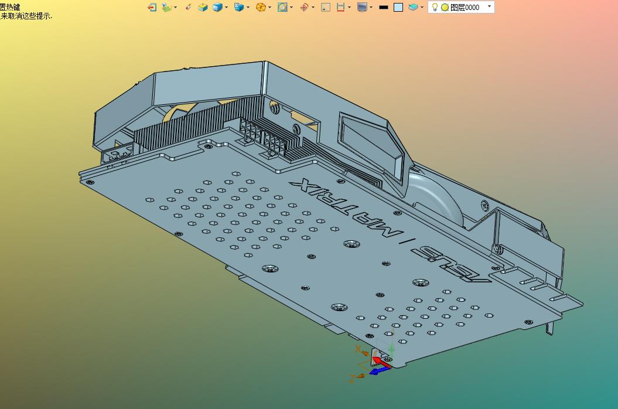The height and width of the screenshot is (409, 618).
Task: Click the view orientation cube icon
Action: [239, 7]
